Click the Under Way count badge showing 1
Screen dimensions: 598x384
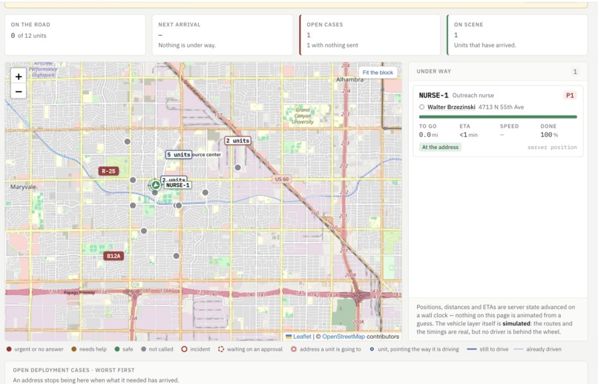click(575, 72)
